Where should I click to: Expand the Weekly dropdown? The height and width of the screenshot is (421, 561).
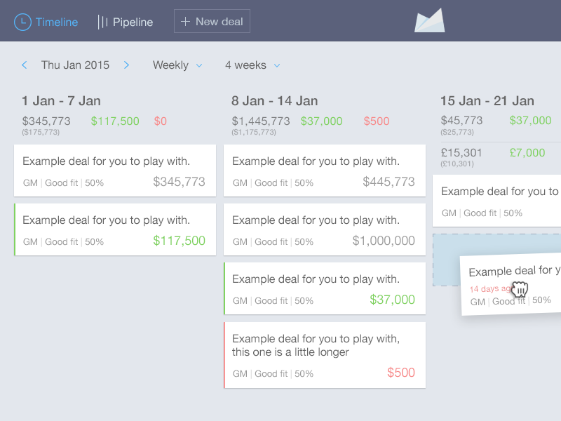pyautogui.click(x=177, y=65)
